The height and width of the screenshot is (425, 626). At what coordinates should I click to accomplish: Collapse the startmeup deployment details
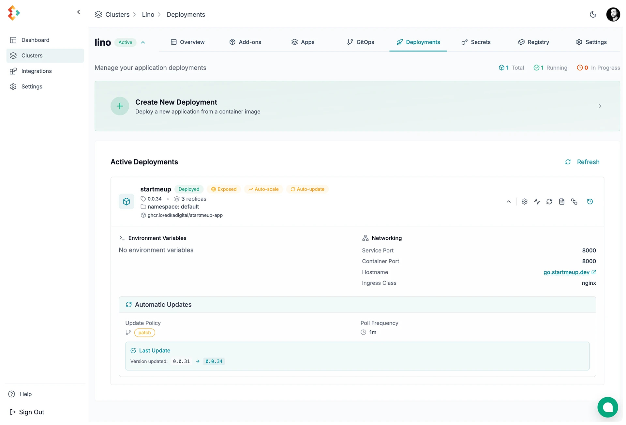508,202
